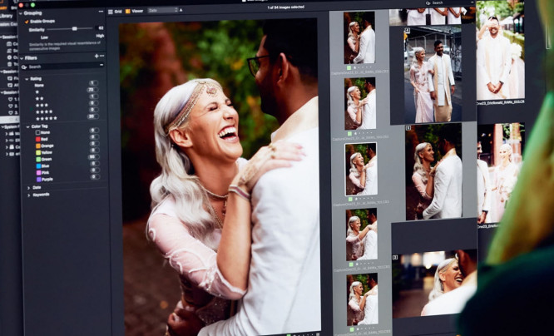Toggle the Rating None filter count

(93, 83)
